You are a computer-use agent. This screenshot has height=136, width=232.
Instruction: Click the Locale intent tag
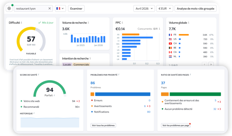67,64
